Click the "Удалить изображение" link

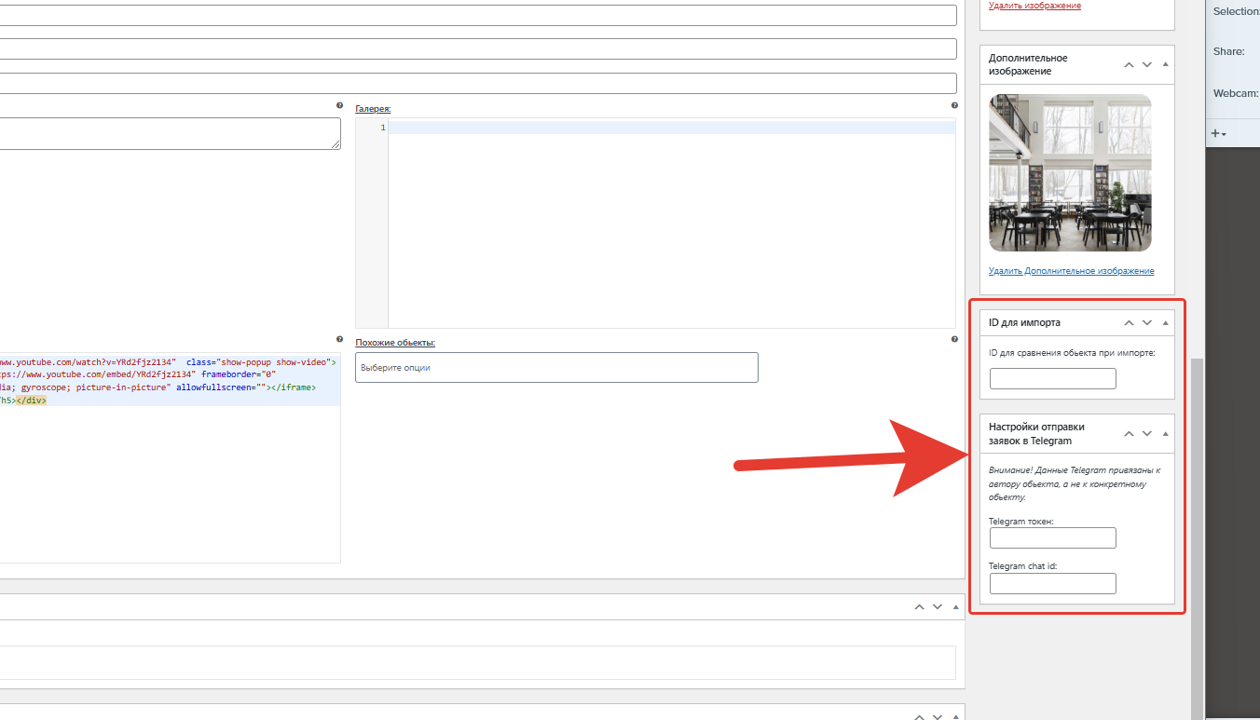[x=1034, y=6]
